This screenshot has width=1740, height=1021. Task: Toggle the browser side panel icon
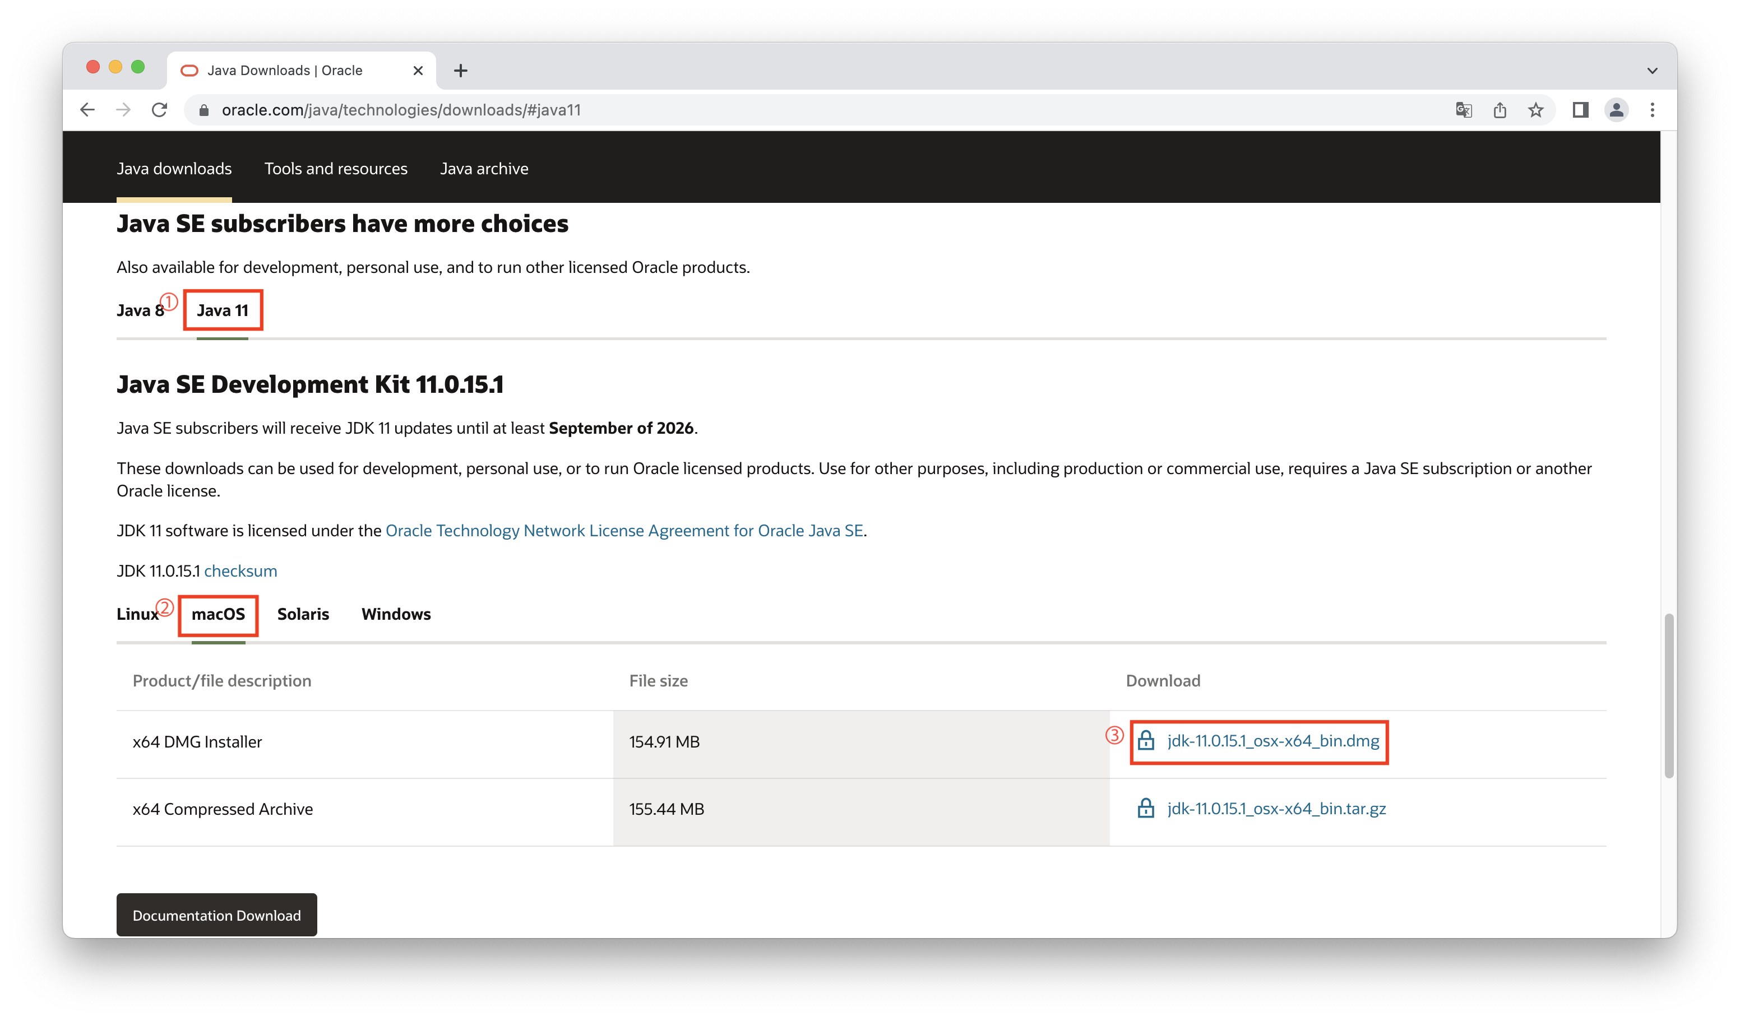tap(1580, 110)
